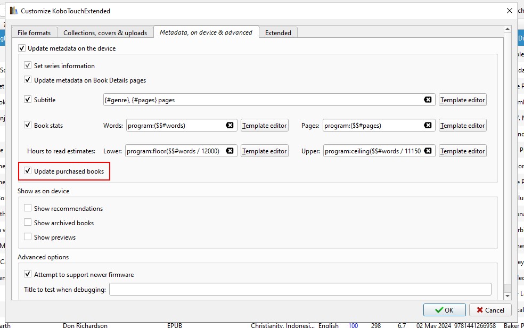Click the Title to test when debugging field
524x328 pixels.
(x=300, y=289)
